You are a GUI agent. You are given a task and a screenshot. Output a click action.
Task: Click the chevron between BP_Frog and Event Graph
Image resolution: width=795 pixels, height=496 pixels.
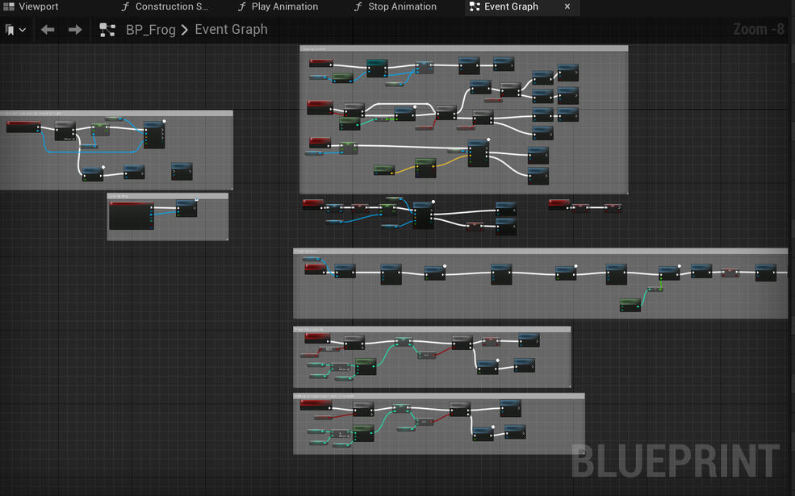(x=185, y=29)
